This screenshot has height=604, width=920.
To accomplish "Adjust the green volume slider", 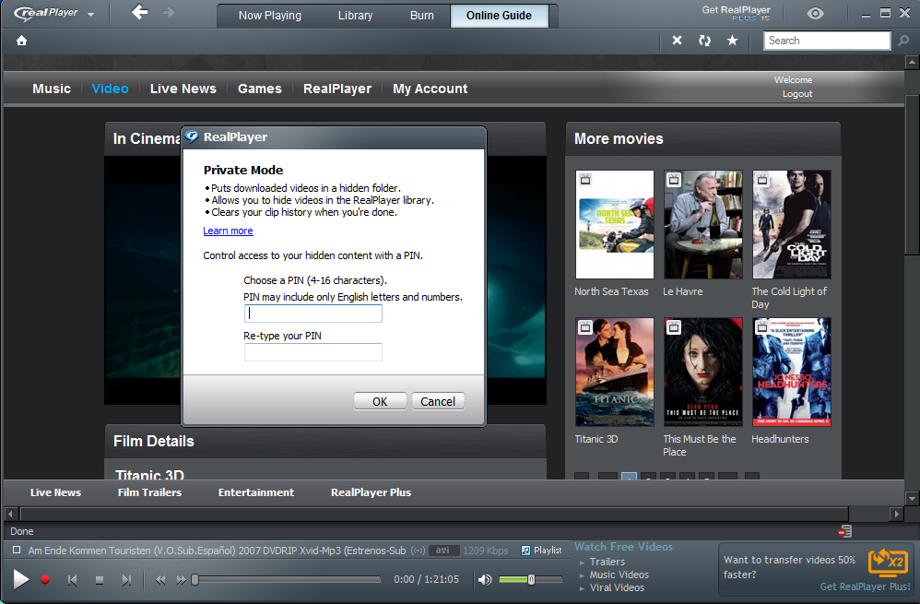I will (530, 579).
